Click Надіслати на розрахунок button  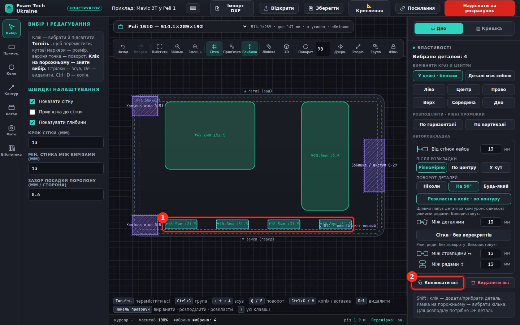point(480,8)
